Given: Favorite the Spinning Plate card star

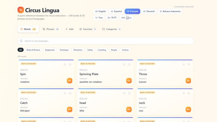Looking at the screenshot, I should tap(124, 65).
